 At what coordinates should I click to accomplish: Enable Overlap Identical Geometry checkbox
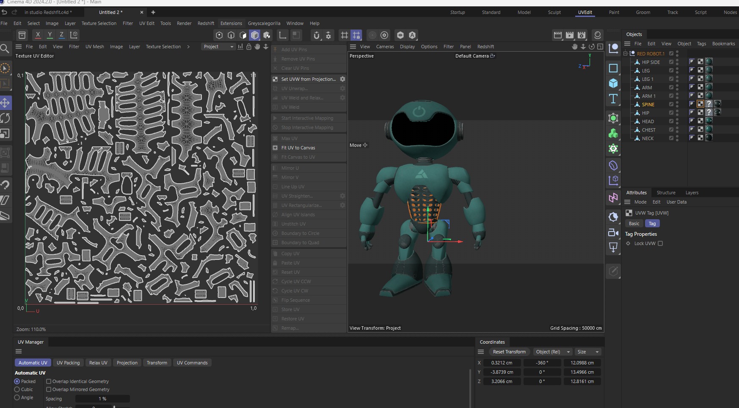(x=49, y=381)
